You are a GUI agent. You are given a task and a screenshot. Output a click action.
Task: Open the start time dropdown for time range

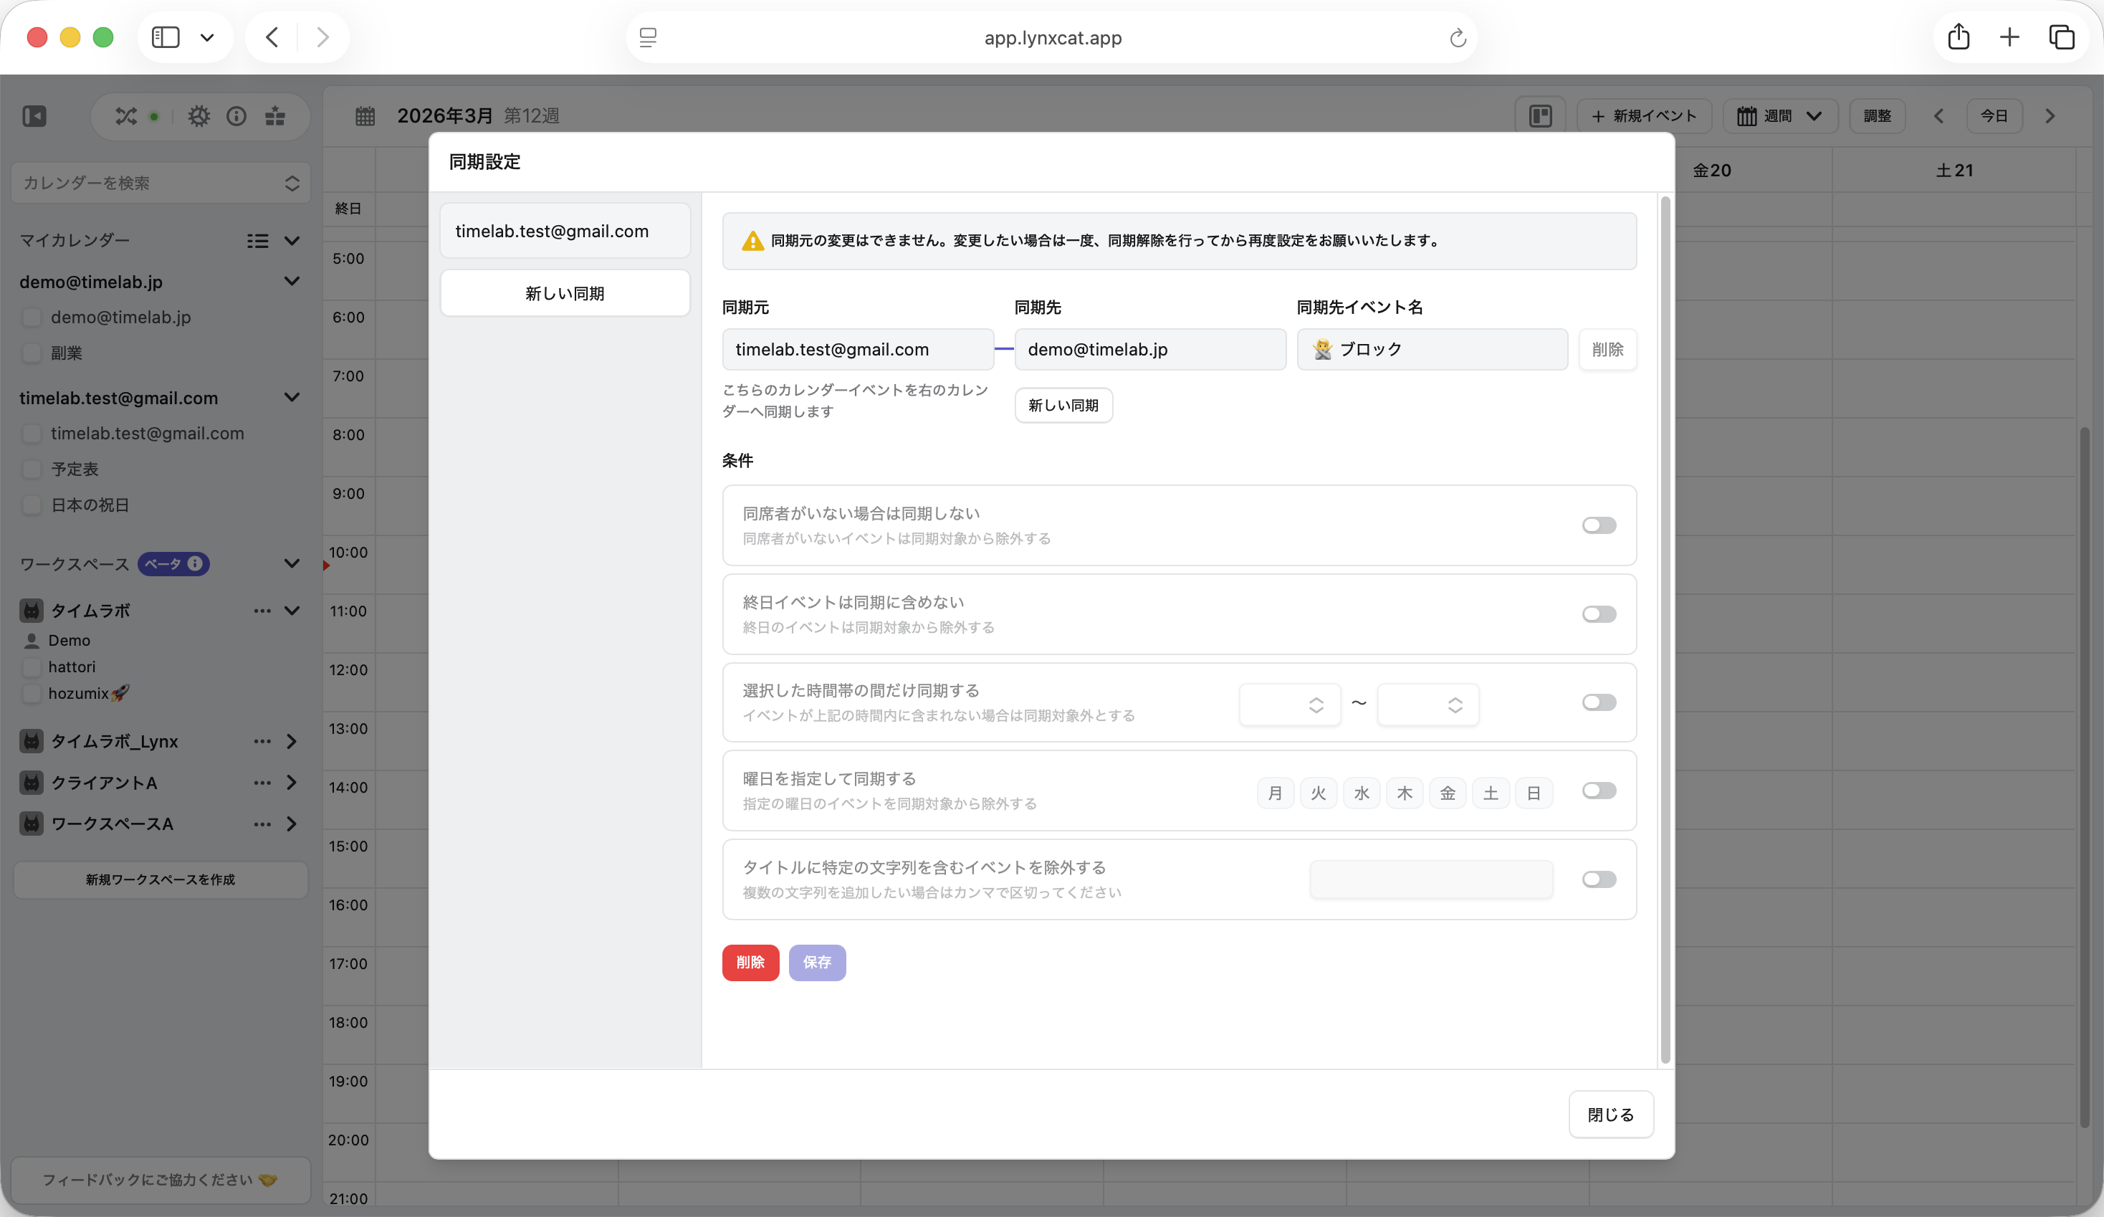[x=1289, y=704]
